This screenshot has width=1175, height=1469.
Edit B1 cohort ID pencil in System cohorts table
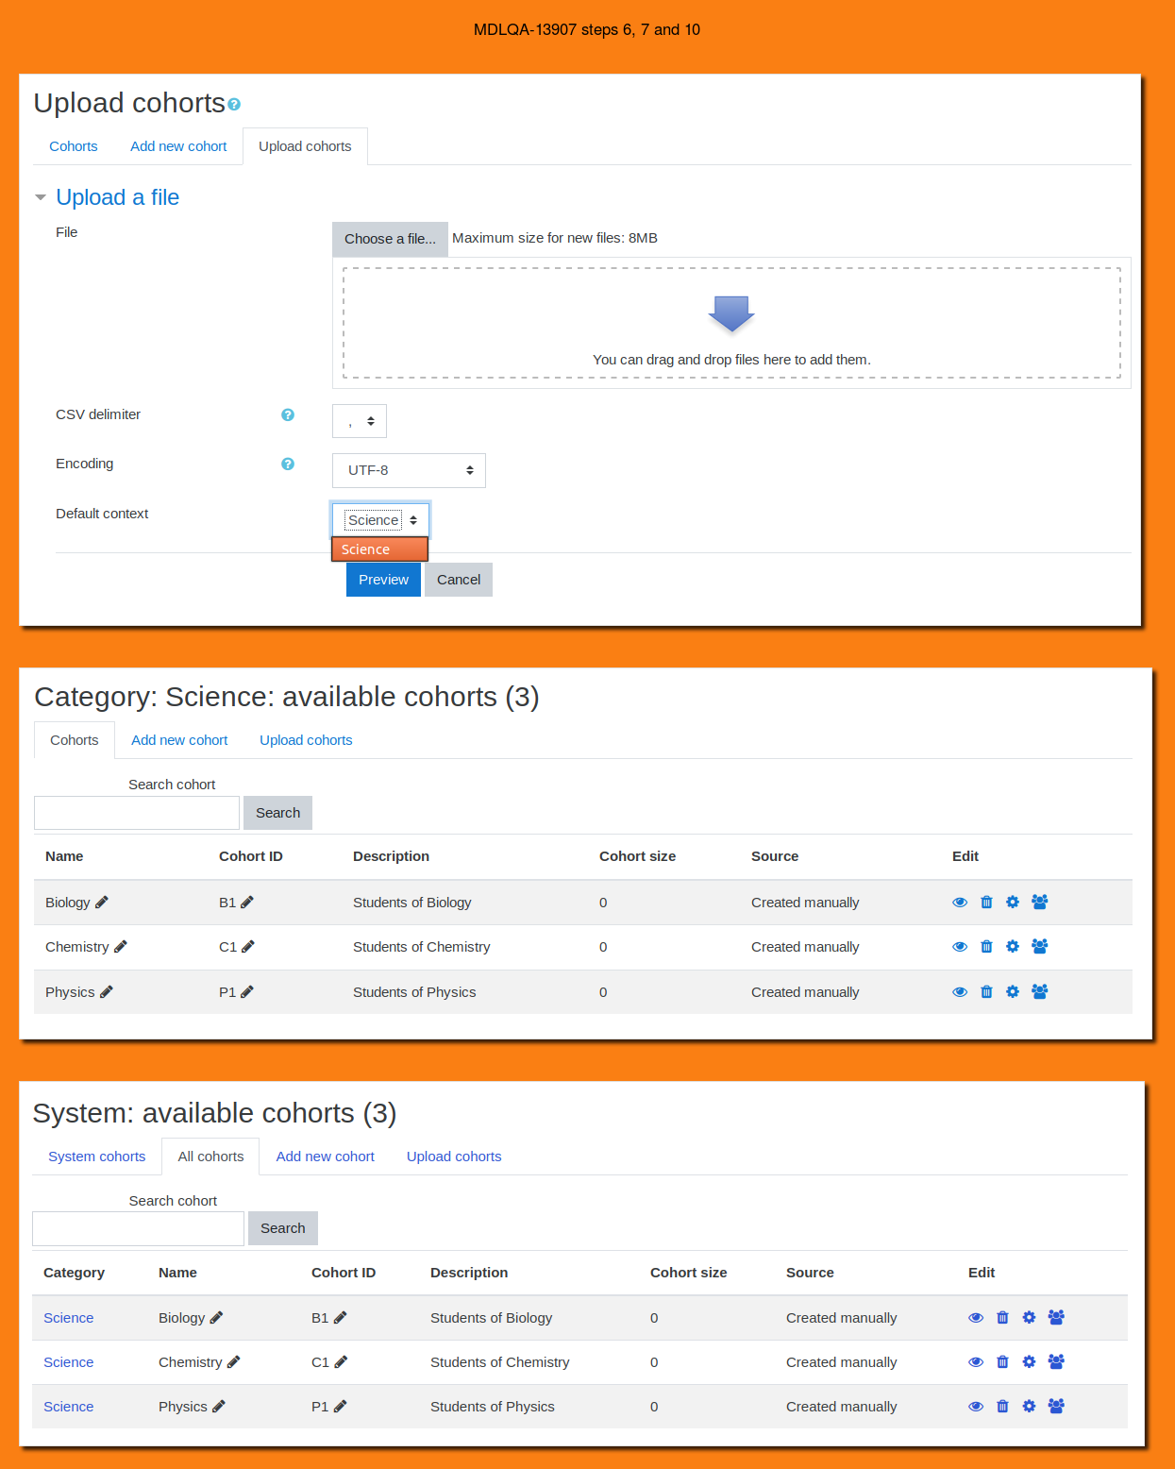pos(341,1318)
